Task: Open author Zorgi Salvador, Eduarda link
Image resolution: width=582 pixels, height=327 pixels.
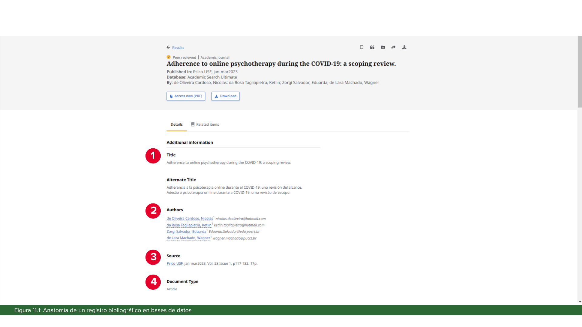Action: pyautogui.click(x=186, y=231)
